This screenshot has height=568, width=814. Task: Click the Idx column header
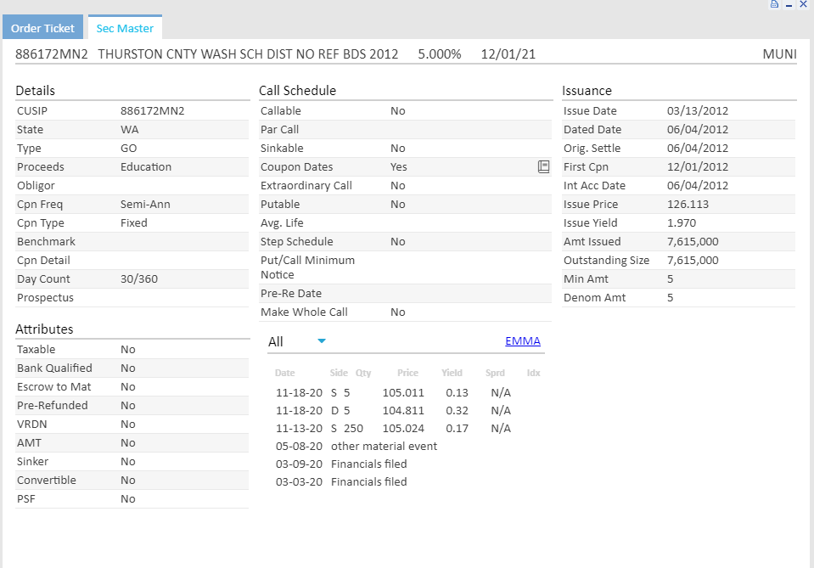point(534,373)
